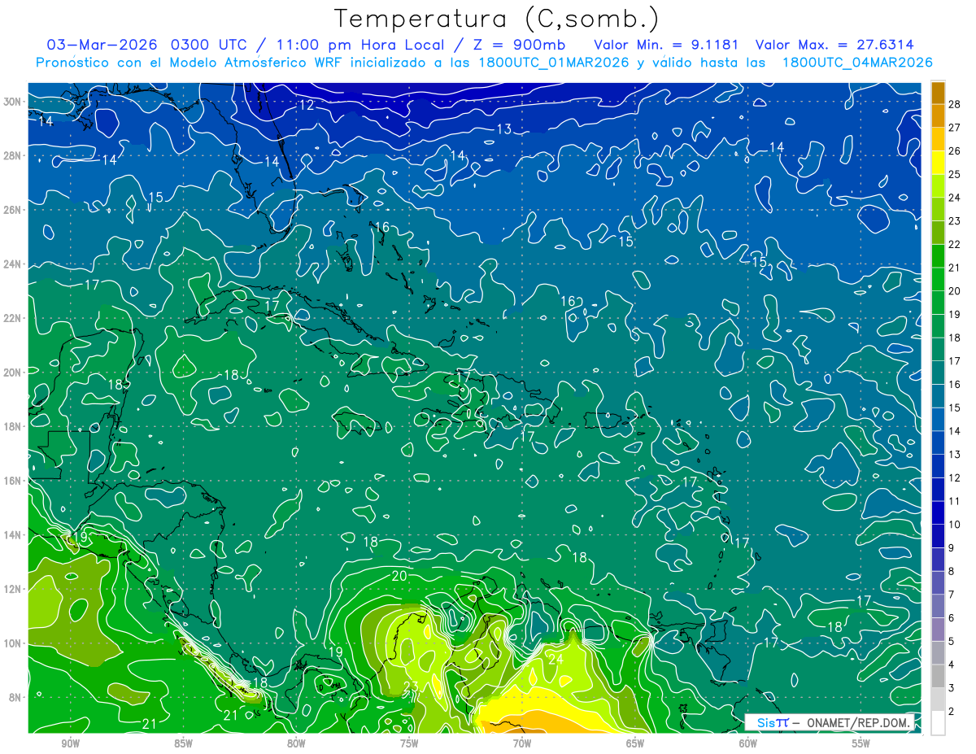Click the "24" contour label over Venezuela

556,659
